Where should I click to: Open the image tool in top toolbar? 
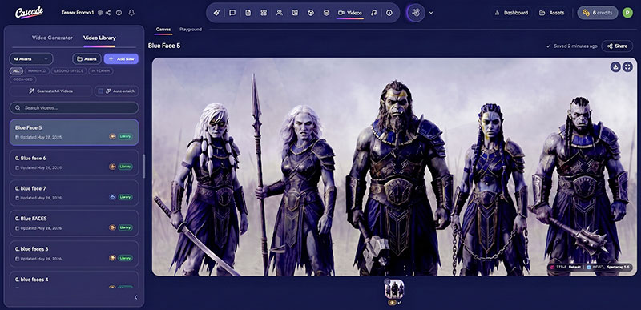click(295, 13)
